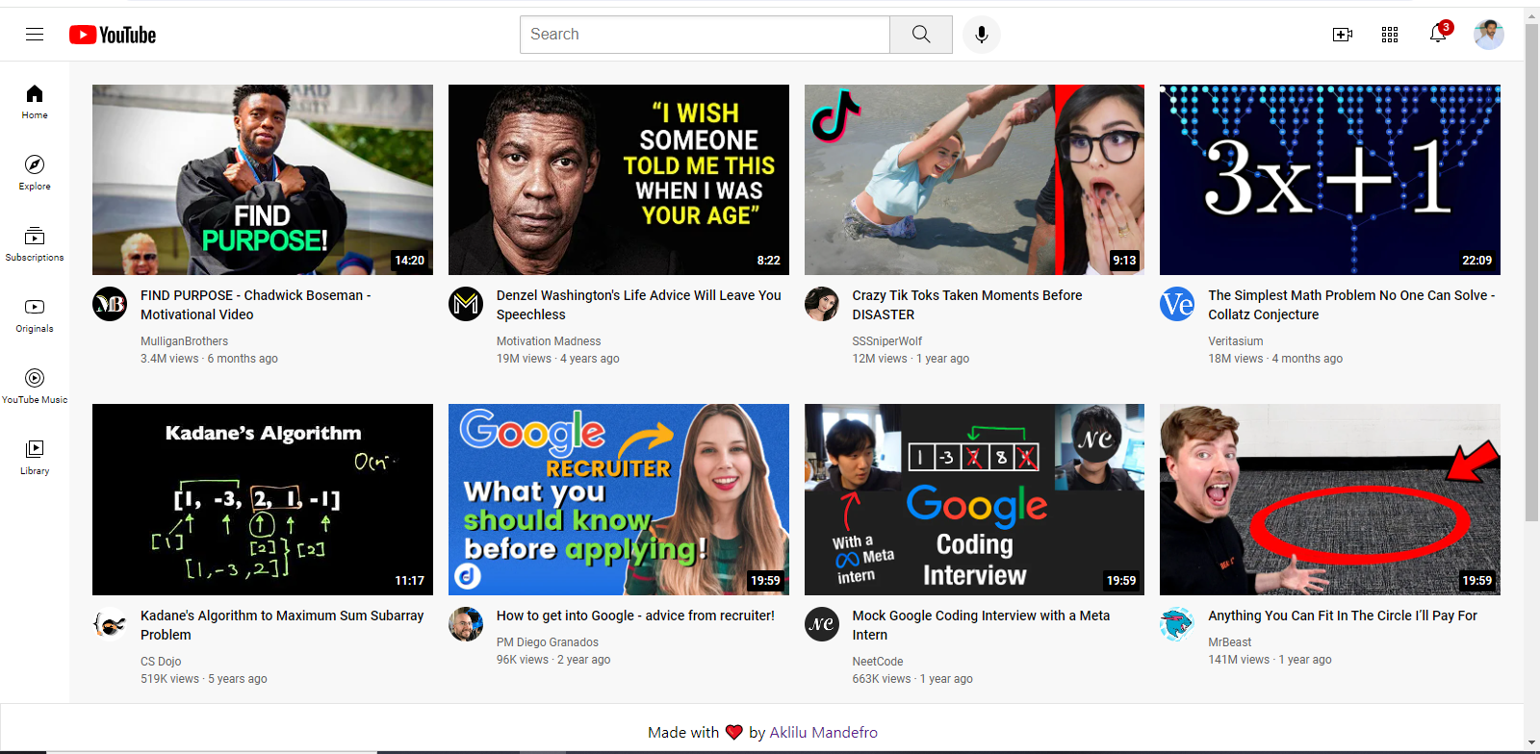Open the notifications bell

[1438, 34]
